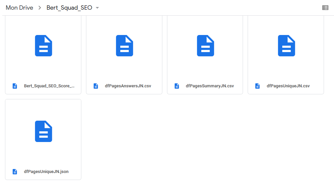The height and width of the screenshot is (184, 334).
Task: Select file name dfPagesAnswersJN.csv
Action: (x=128, y=86)
